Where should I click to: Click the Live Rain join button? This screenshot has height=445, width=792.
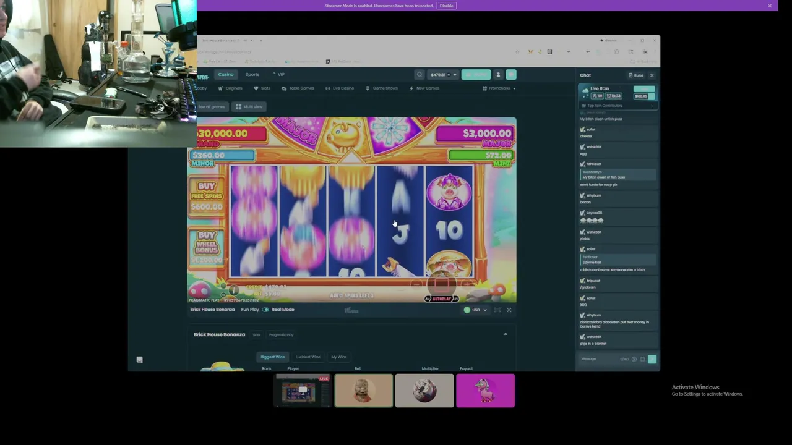click(644, 90)
